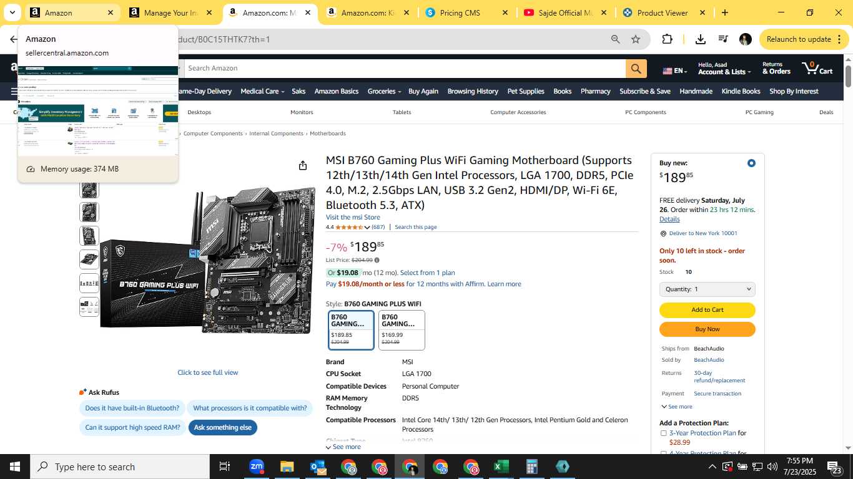This screenshot has width=853, height=479.
Task: Open Excel from the taskbar
Action: click(501, 467)
